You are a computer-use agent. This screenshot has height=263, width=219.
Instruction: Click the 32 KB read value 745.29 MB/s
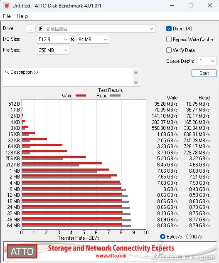point(197,140)
